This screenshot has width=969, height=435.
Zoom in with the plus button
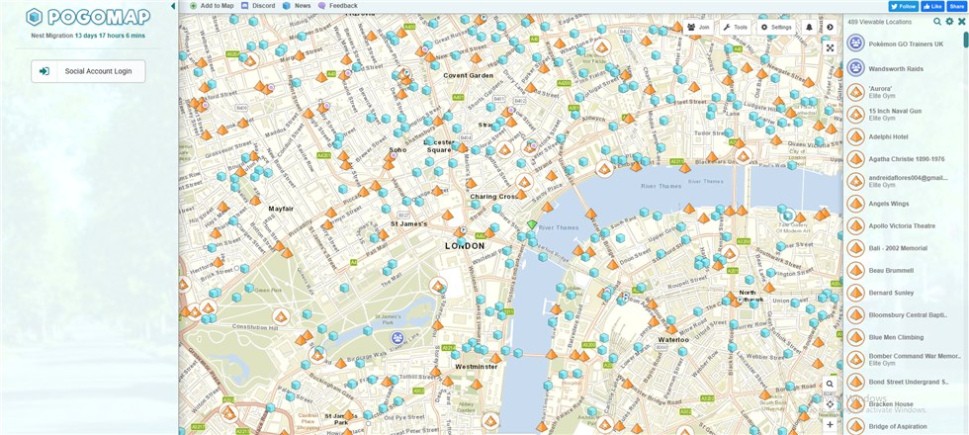click(x=830, y=424)
